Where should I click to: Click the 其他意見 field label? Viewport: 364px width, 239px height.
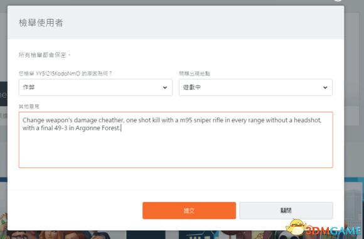29,106
